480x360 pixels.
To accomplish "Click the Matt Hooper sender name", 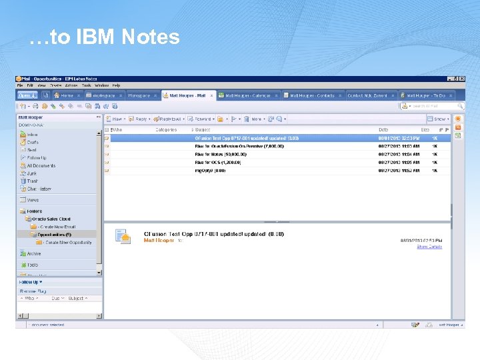I will (159, 240).
